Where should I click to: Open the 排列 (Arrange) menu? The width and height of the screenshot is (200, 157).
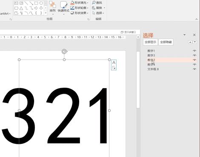point(52,8)
